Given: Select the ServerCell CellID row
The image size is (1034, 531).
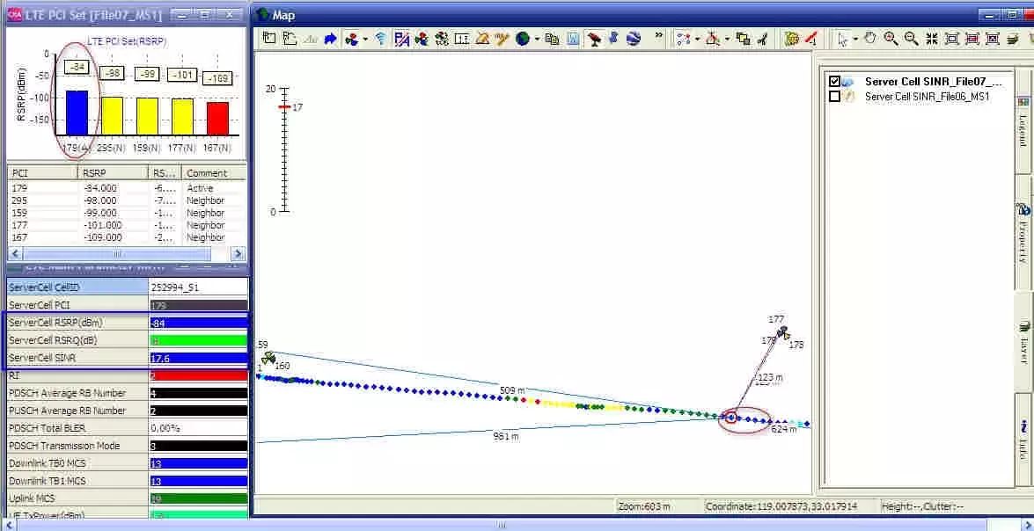Looking at the screenshot, I should (128, 287).
